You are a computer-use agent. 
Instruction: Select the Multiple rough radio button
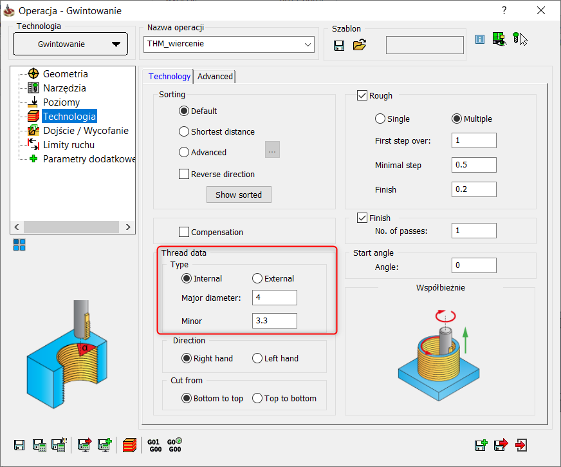(457, 119)
